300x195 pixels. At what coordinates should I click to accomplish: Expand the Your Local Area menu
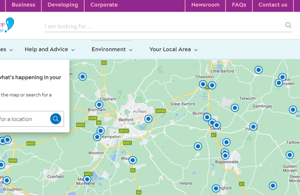[x=173, y=49]
